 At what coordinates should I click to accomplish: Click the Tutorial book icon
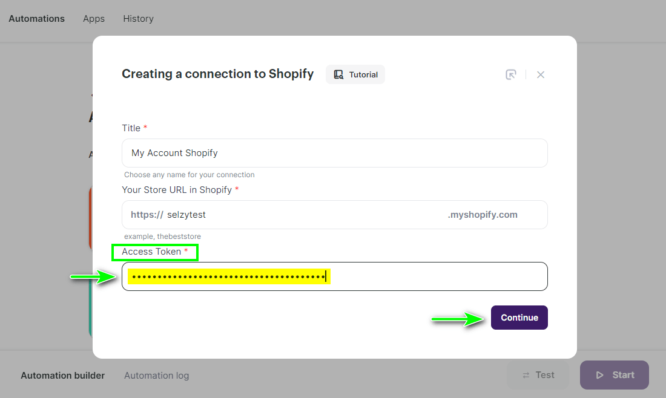click(338, 74)
